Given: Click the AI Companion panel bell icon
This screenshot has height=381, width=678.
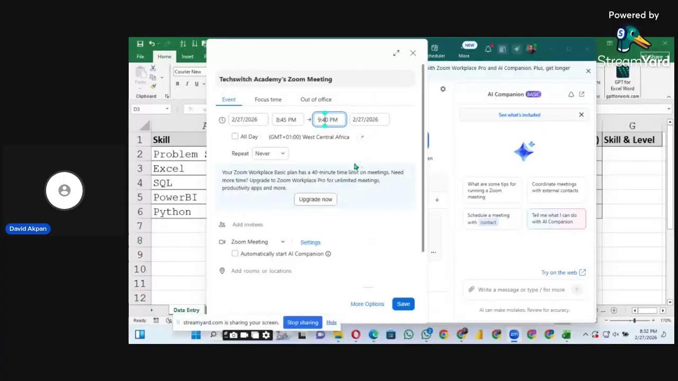Looking at the screenshot, I should (x=571, y=94).
